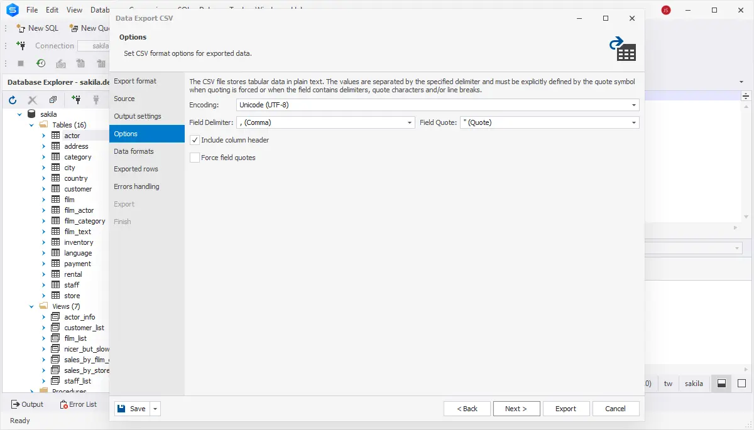Screen dimensions: 754x430
Task: Click the split view layout icon
Action: pyautogui.click(x=722, y=384)
